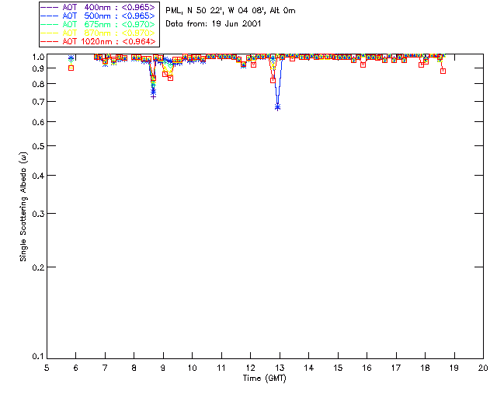Click the x-axis tick label '10'
The height and width of the screenshot is (398, 497).
point(192,368)
